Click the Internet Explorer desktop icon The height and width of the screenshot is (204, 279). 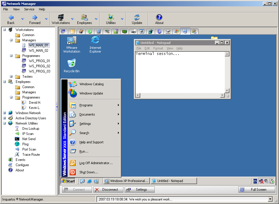coord(95,44)
